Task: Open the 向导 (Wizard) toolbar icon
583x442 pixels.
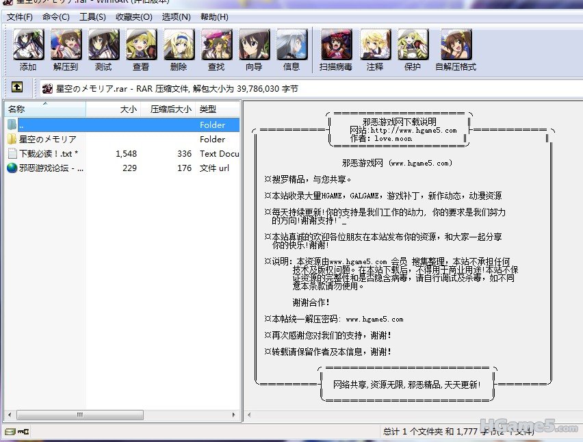Action: click(x=254, y=49)
